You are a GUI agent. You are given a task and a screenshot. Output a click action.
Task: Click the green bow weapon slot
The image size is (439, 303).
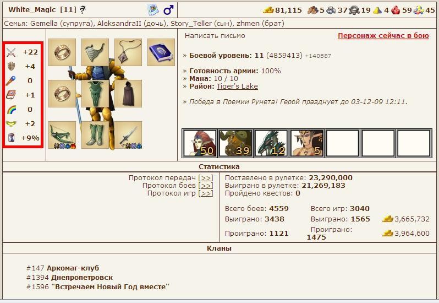[62, 135]
